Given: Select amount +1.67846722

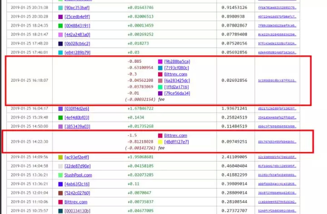Looking at the screenshot, I should tap(140, 109).
